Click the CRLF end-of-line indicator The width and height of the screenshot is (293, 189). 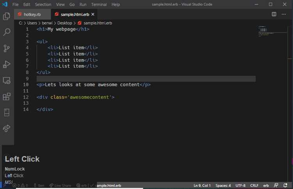[x=254, y=185]
